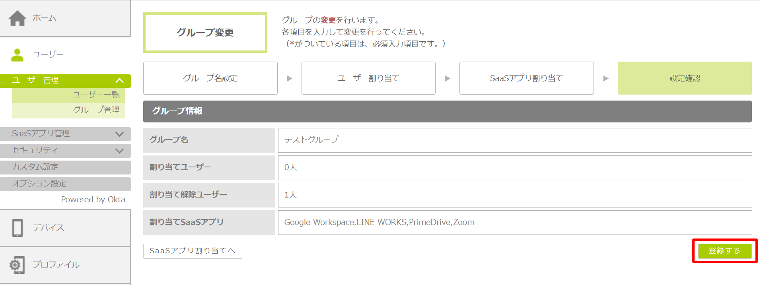Image resolution: width=761 pixels, height=285 pixels.
Task: Click the 割り当て解除ユーザー value field
Action: [514, 195]
